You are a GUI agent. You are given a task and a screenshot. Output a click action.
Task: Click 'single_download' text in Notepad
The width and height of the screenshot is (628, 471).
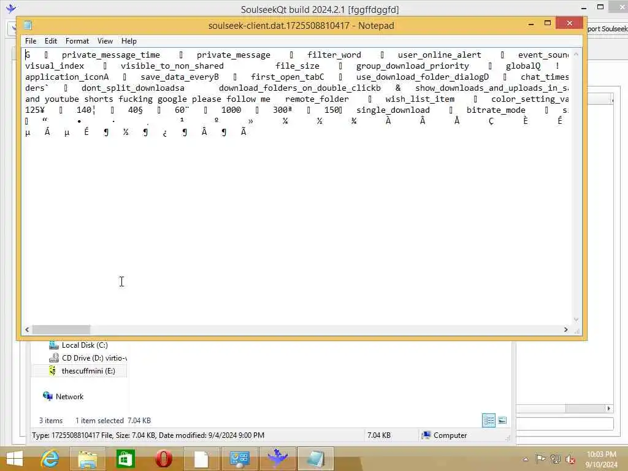coord(393,110)
